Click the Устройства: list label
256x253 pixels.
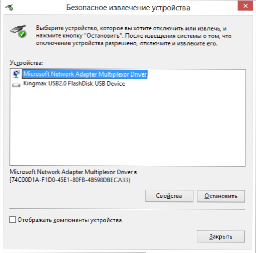point(27,63)
